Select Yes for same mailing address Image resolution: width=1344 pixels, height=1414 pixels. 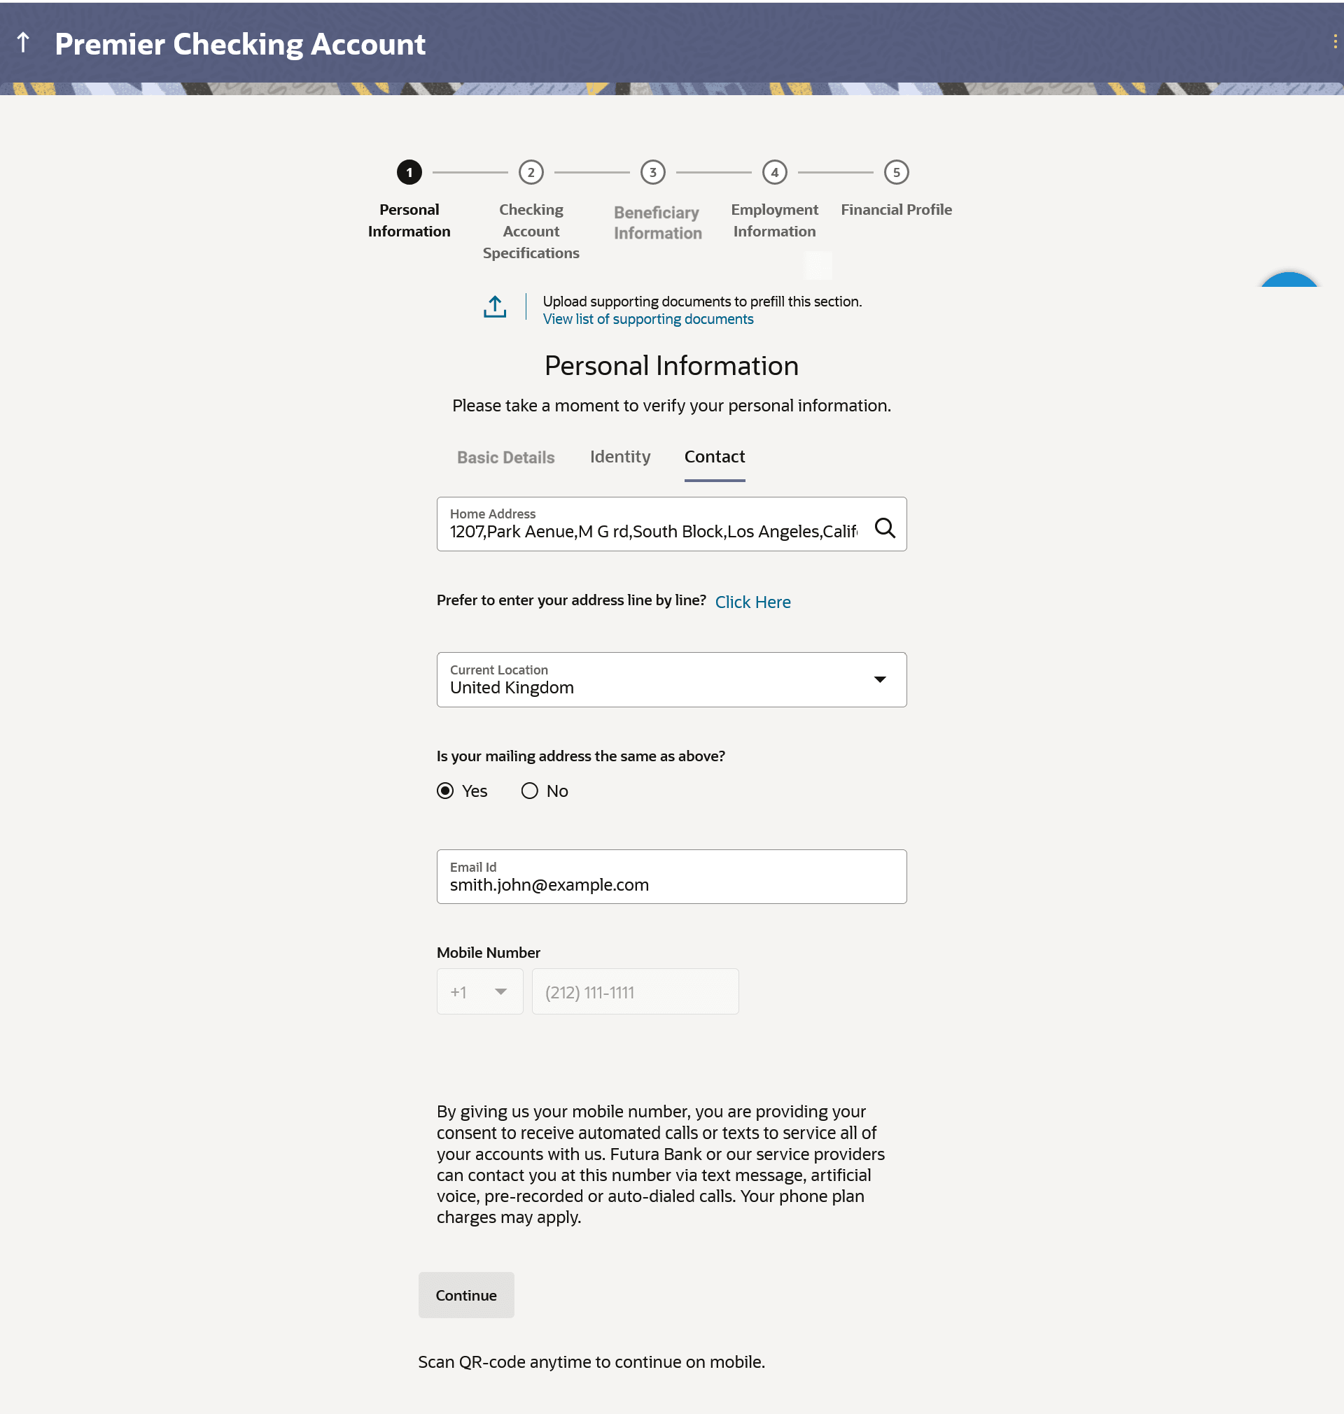point(446,791)
